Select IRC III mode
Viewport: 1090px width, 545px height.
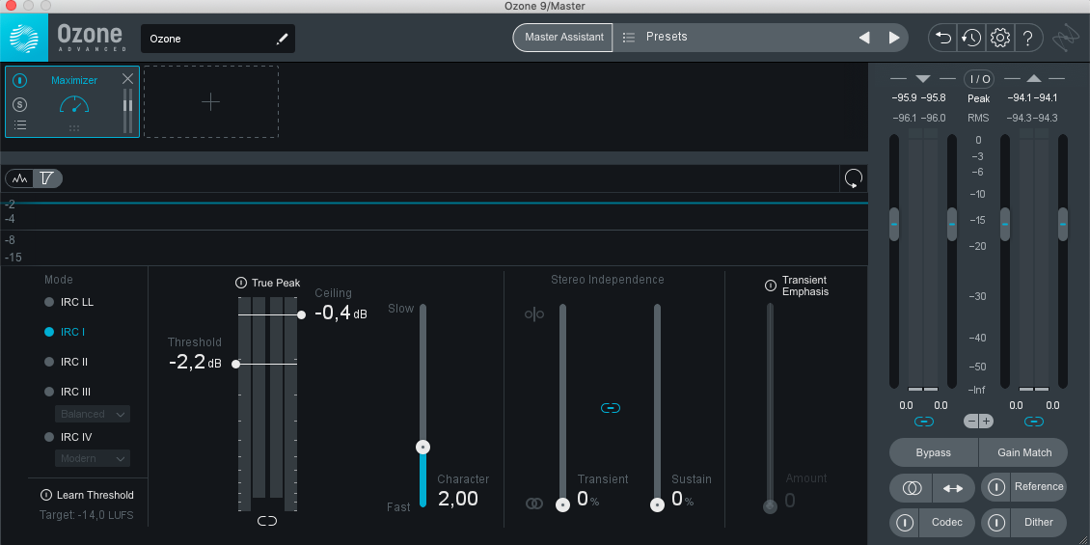[68, 392]
